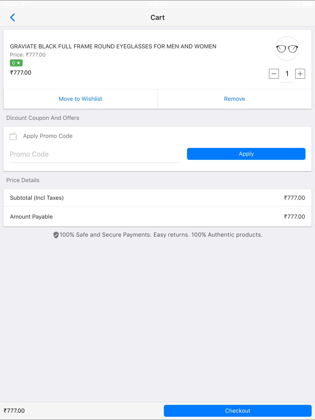The height and width of the screenshot is (420, 315).
Task: Move item to Wishlist
Action: coord(80,99)
